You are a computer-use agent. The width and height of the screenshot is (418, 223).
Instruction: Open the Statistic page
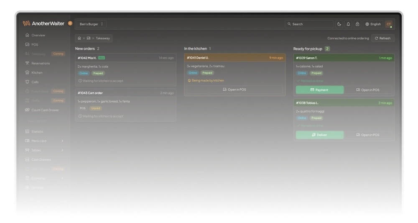point(37,131)
